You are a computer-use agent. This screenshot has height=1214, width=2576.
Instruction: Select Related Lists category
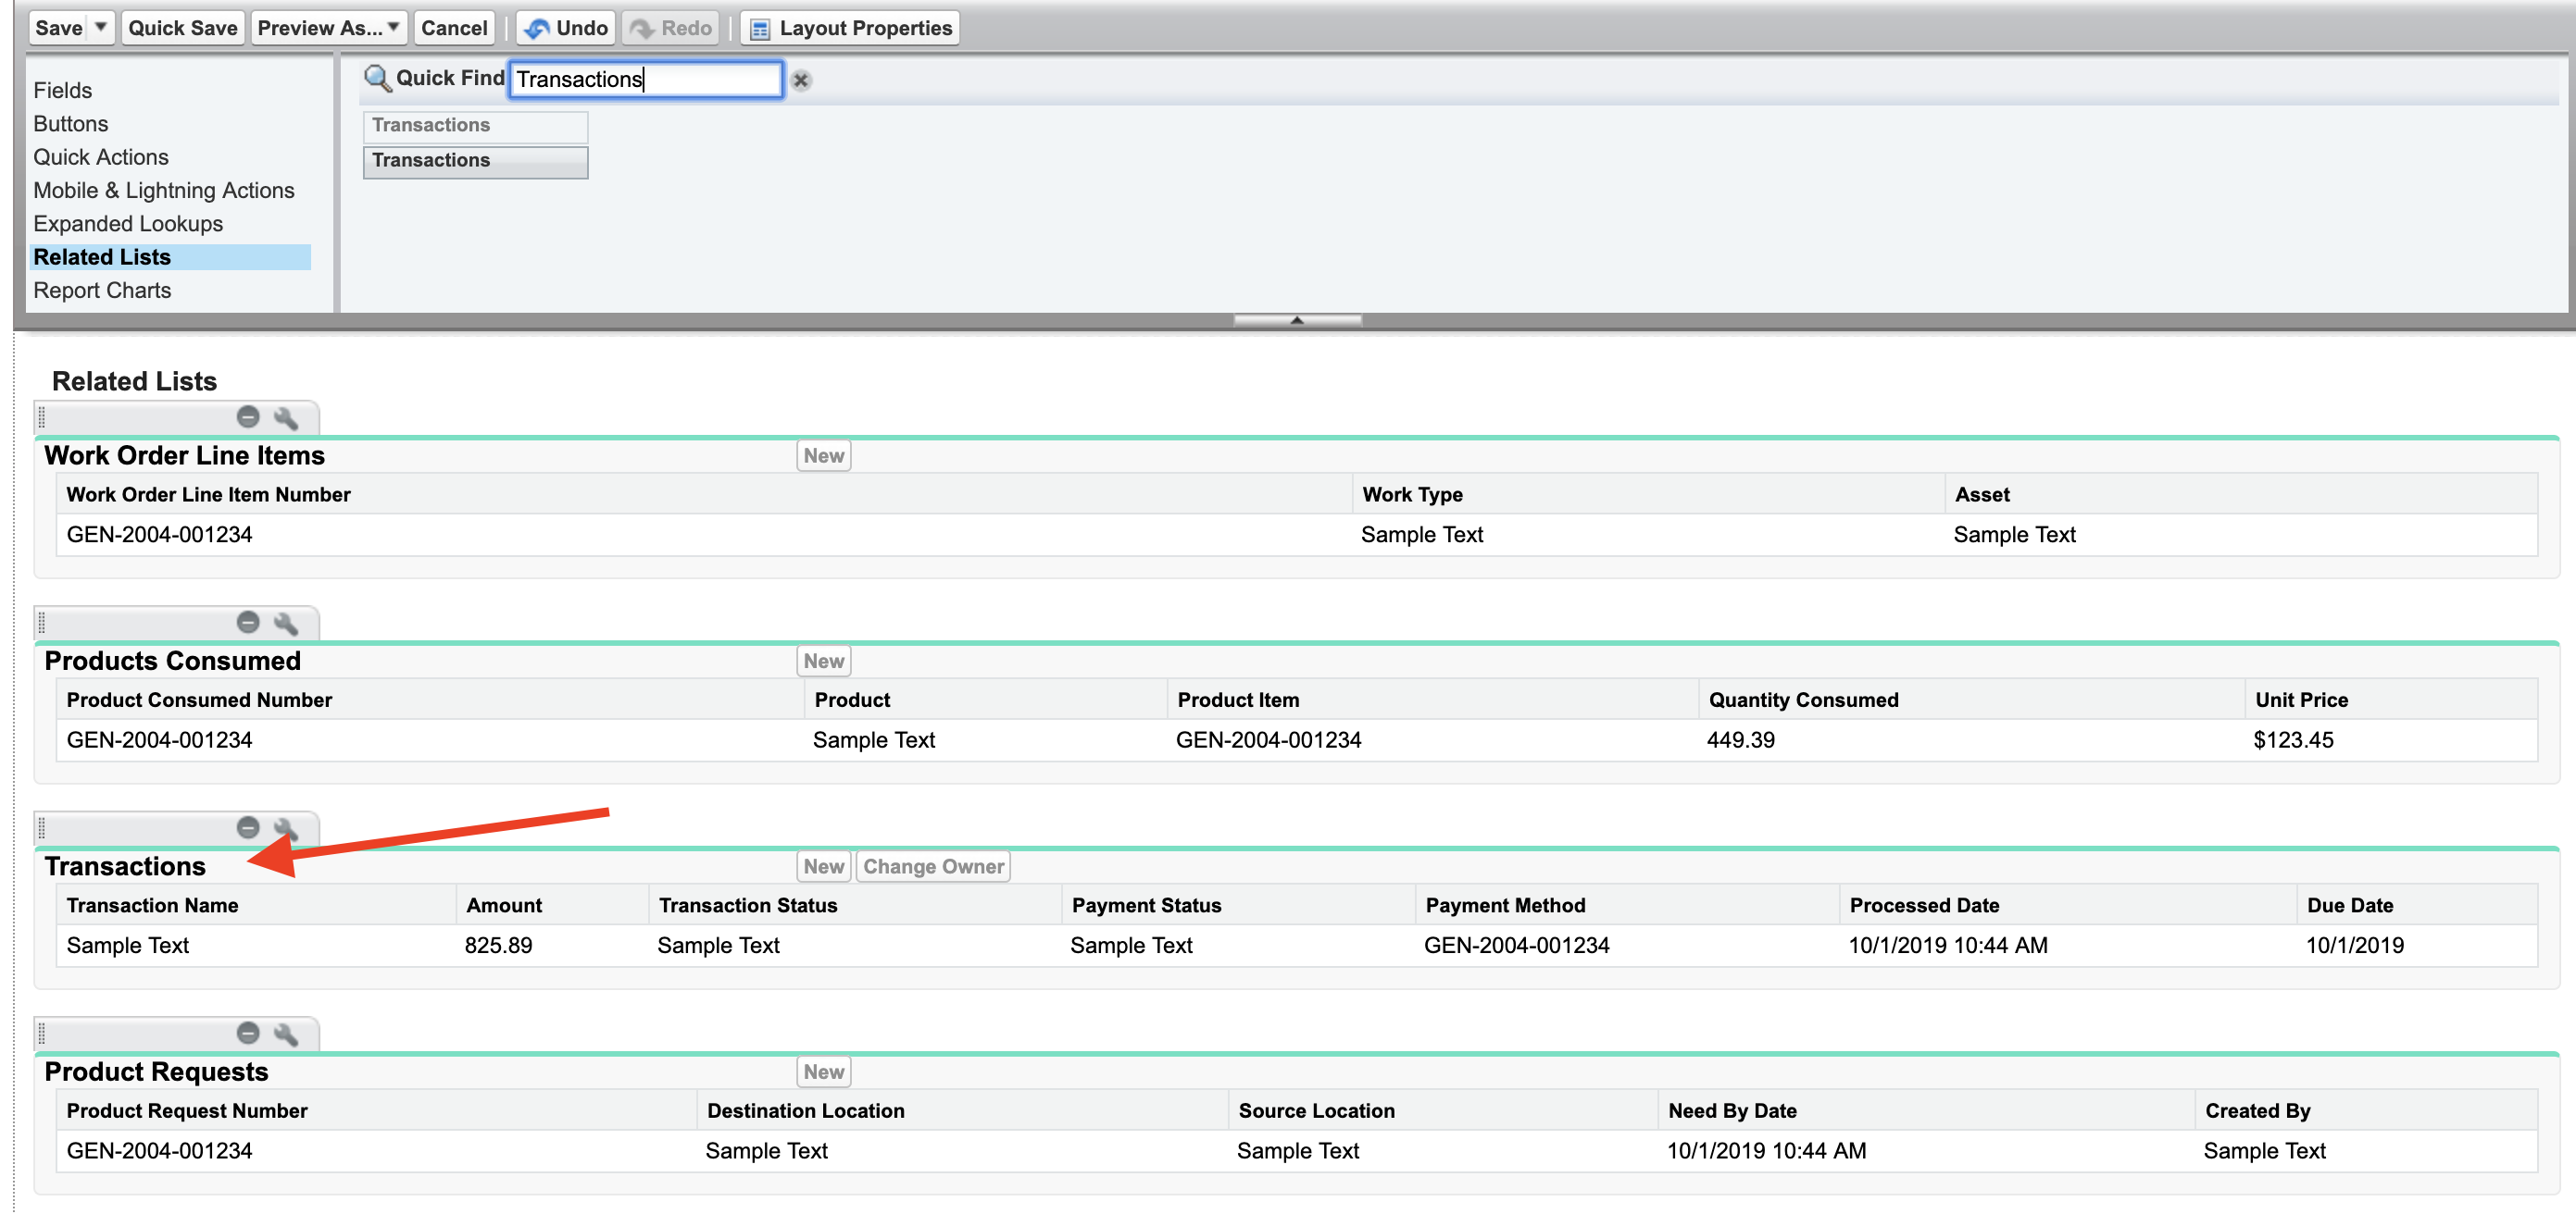pyautogui.click(x=170, y=257)
